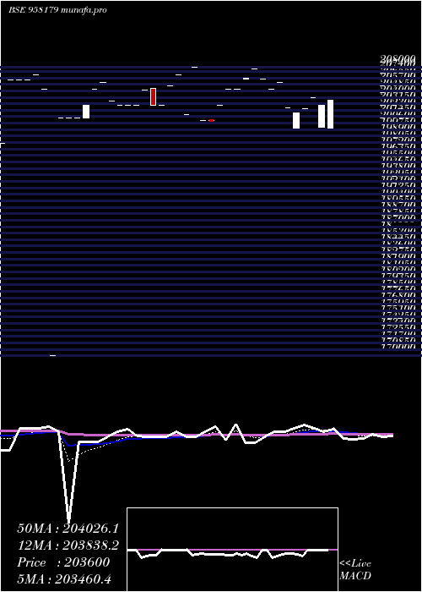The image size is (422, 592).
Task: Click the '12MA : 203838.2' readout
Action: pyautogui.click(x=68, y=545)
